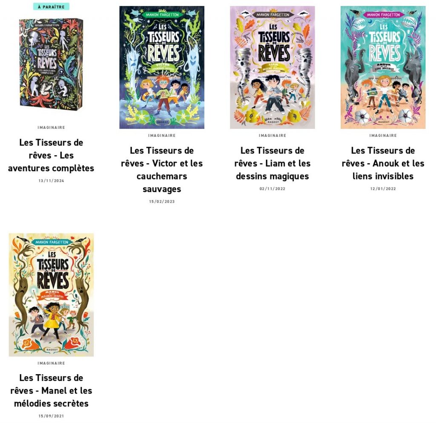Select IMAGINAIRE label under Manel book

click(x=51, y=363)
